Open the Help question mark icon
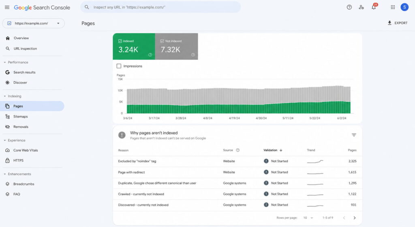The image size is (415, 227). pyautogui.click(x=349, y=7)
